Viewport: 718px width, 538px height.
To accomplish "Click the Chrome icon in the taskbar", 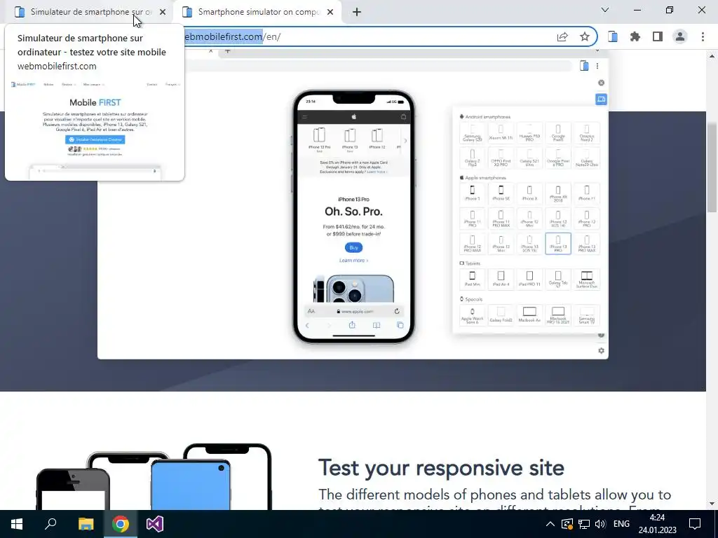I will [x=121, y=524].
